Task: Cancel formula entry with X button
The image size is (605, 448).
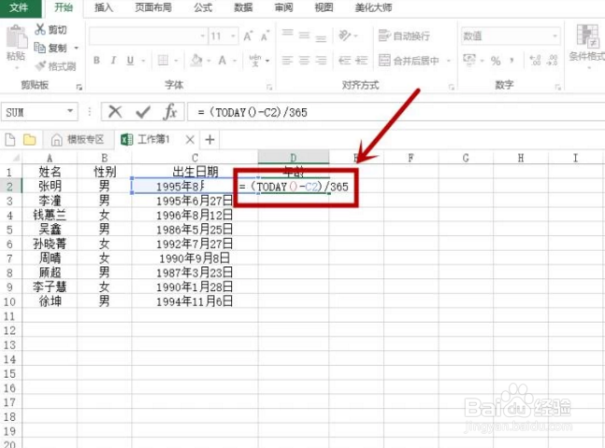Action: (115, 112)
